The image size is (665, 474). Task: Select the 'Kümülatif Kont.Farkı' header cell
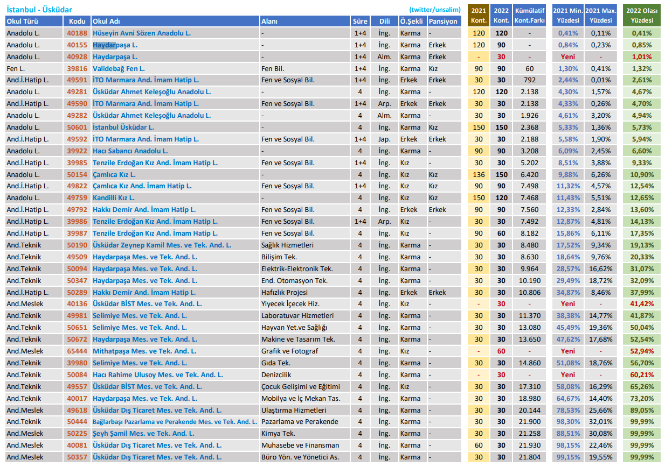529,16
